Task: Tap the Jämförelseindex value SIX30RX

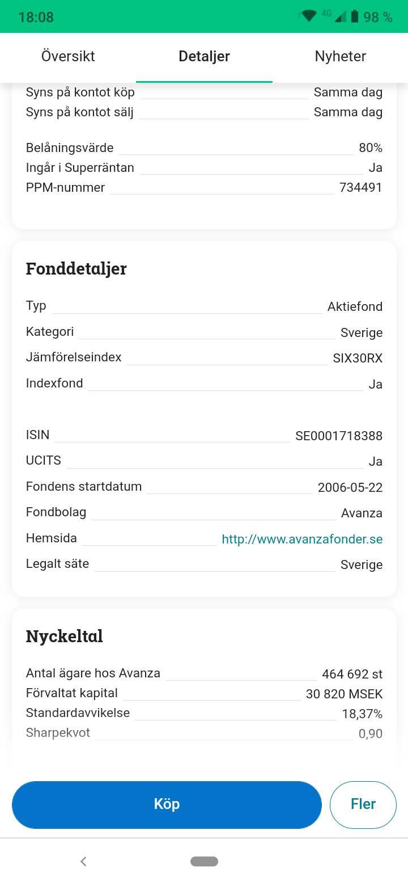Action: (x=358, y=359)
